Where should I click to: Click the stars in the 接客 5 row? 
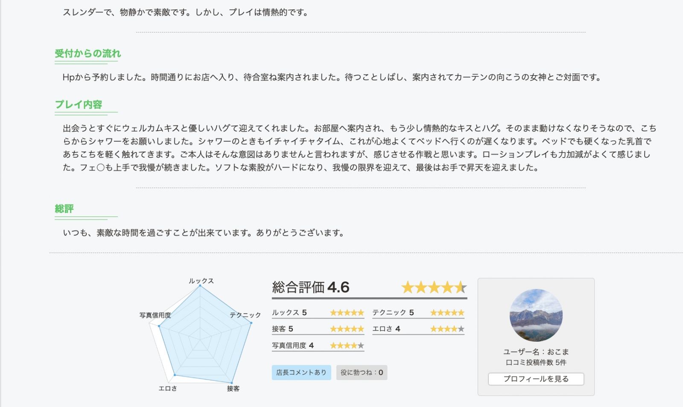[347, 329]
